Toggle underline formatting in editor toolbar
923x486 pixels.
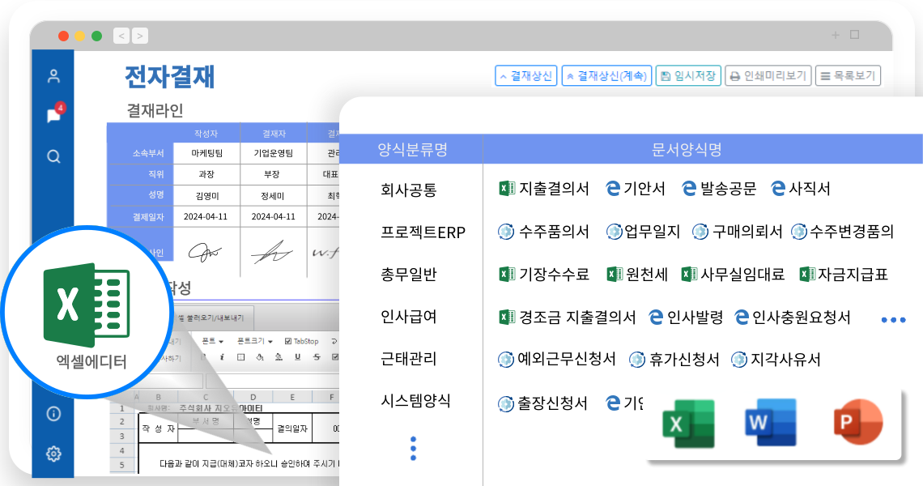296,356
